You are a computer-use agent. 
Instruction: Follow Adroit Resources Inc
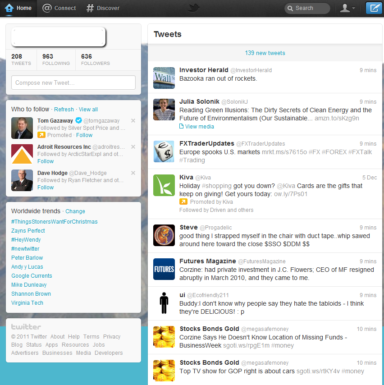pyautogui.click(x=46, y=161)
